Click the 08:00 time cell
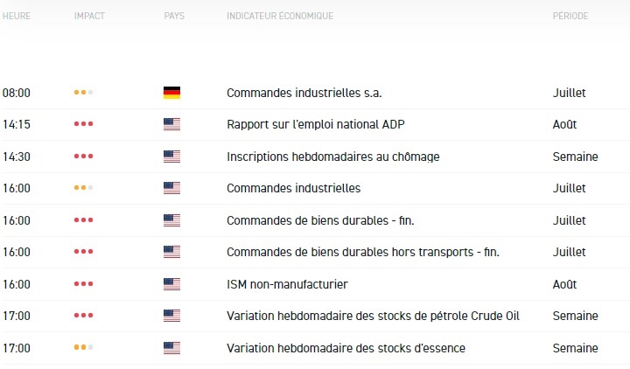The image size is (630, 369). 17,93
